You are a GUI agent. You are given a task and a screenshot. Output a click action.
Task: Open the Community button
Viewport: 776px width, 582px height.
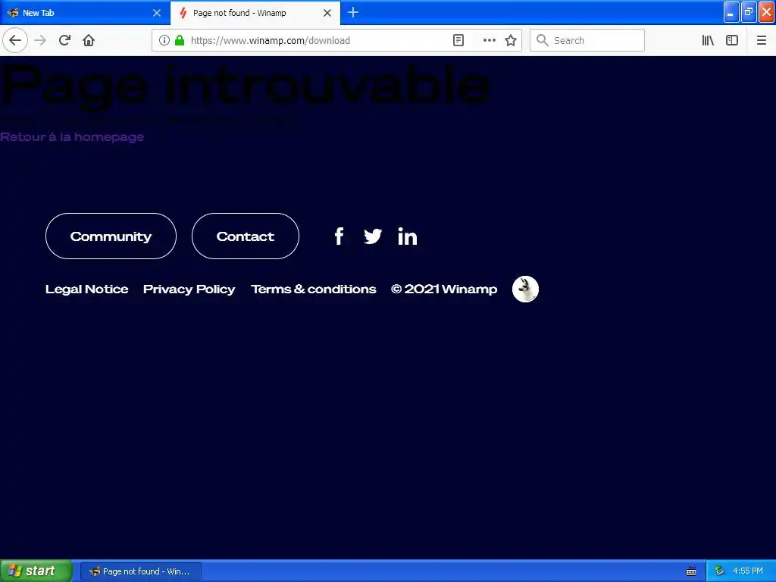pos(111,236)
